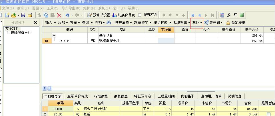Click the Copy icon in toolbar

(x=46, y=15)
